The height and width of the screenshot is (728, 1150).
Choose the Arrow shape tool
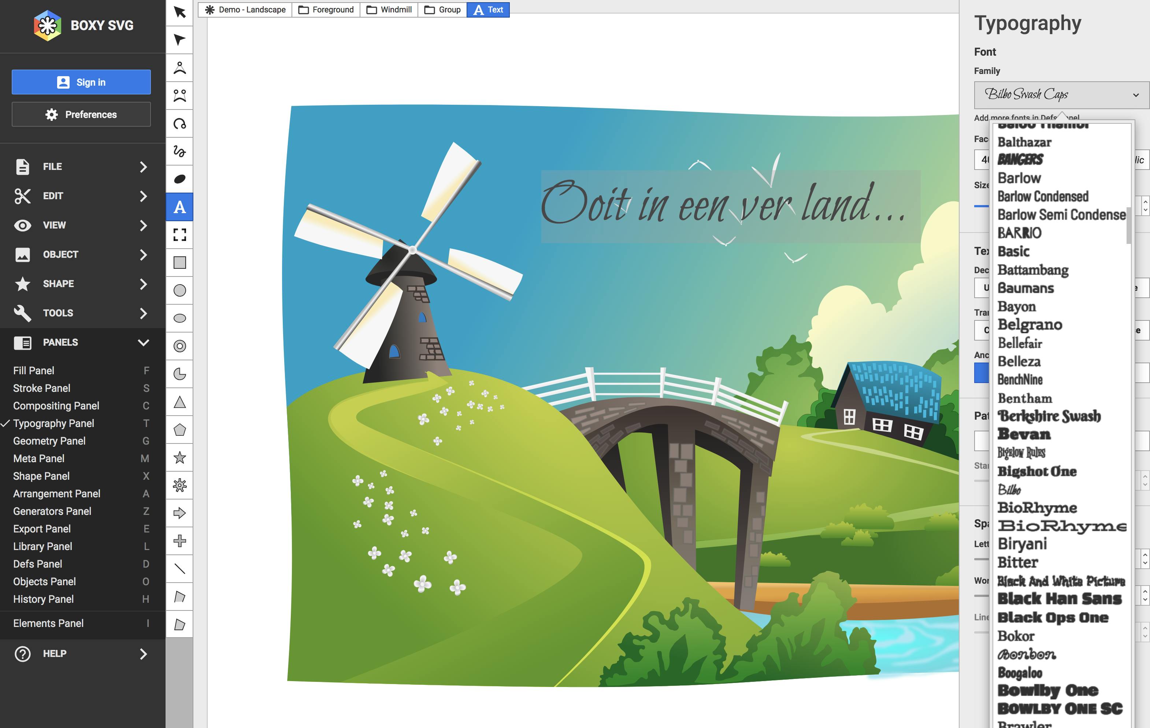(x=179, y=513)
